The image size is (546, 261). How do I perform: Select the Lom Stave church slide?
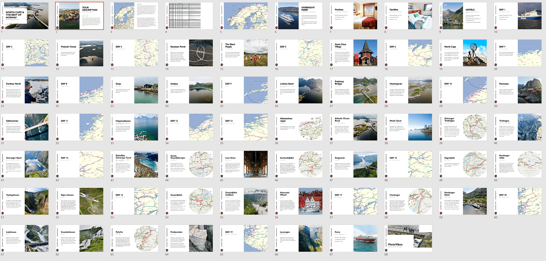[244, 164]
